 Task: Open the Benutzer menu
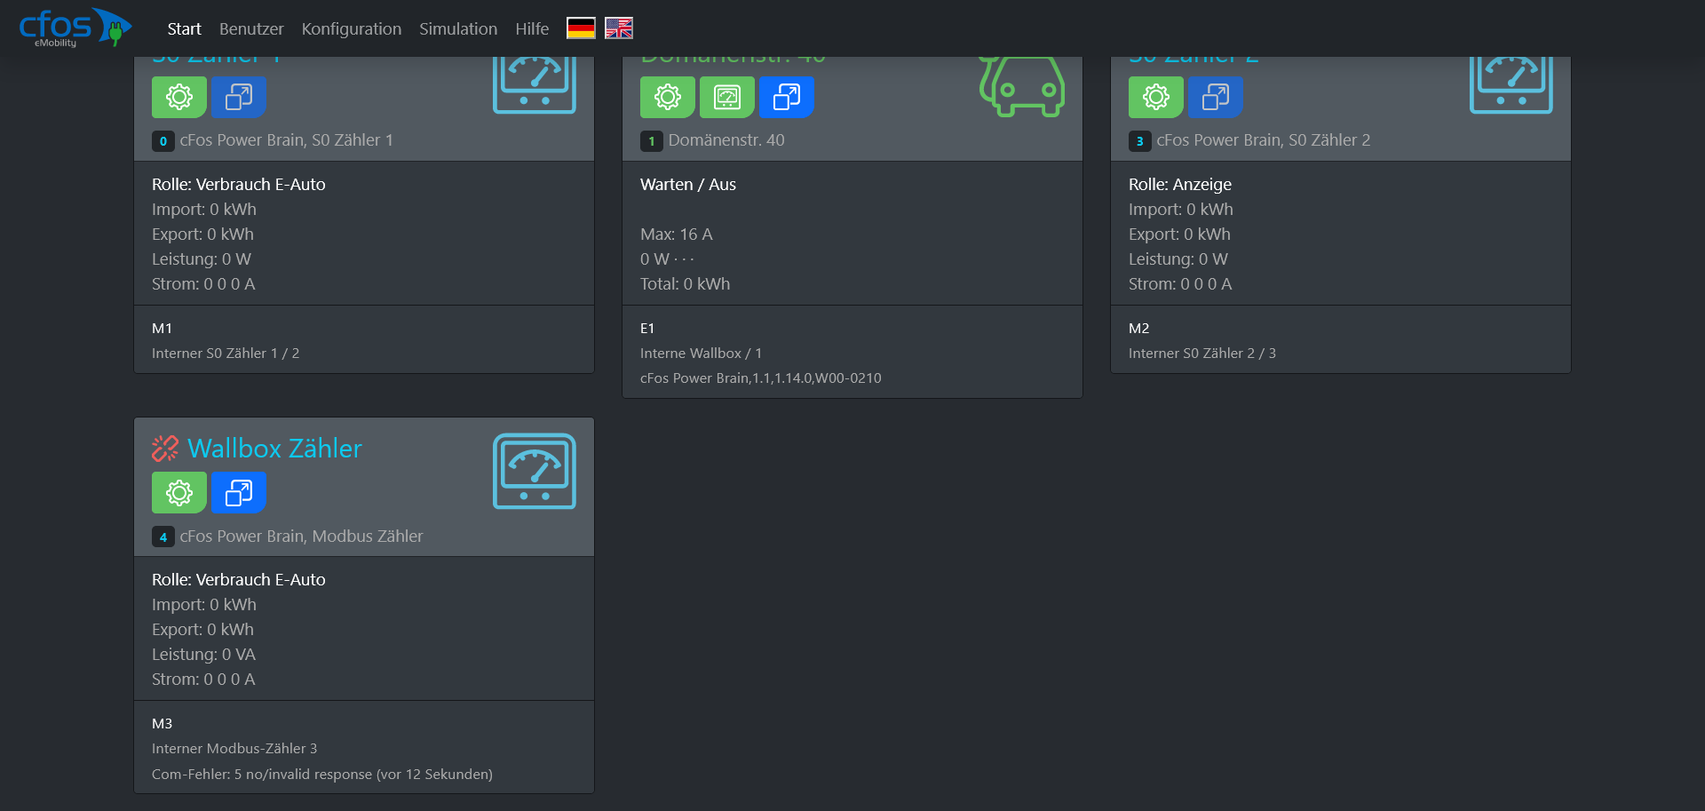tap(251, 28)
